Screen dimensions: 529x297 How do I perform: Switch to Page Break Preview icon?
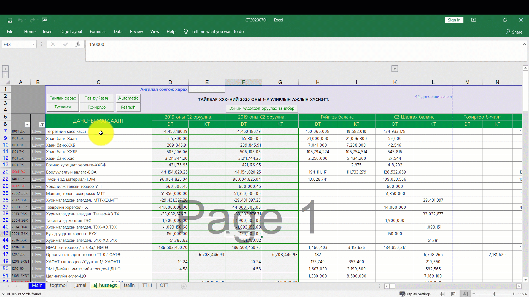(465, 294)
